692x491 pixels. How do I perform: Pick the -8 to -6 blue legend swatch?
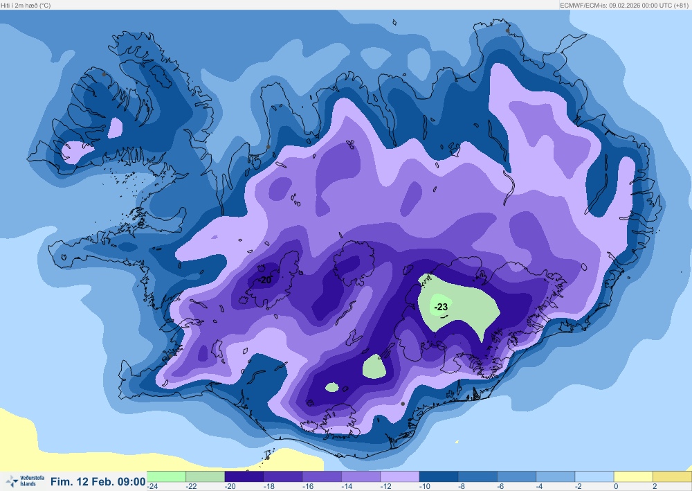coord(477,476)
